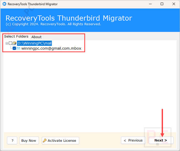Screen dimensions: 180x151
Task: Uncheck the winningpc.com@gmail.com.mbox checkbox
Action: [14, 48]
